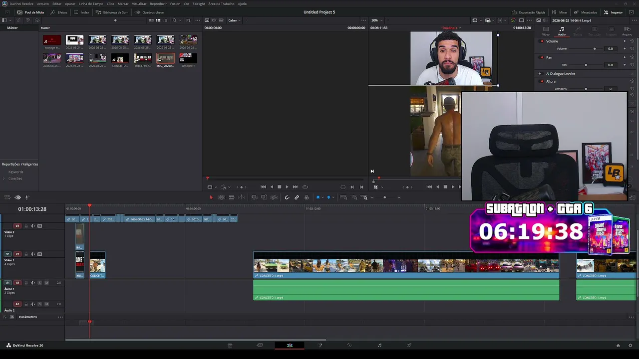
Task: Enable the AI Dialogue Leveler toggle
Action: click(x=540, y=74)
